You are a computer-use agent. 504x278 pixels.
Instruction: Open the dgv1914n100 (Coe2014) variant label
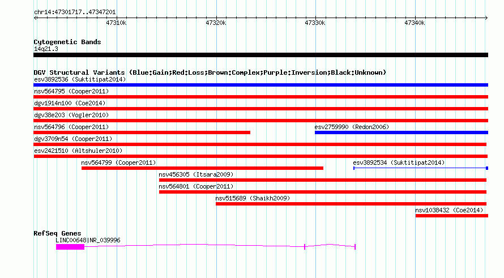point(70,103)
